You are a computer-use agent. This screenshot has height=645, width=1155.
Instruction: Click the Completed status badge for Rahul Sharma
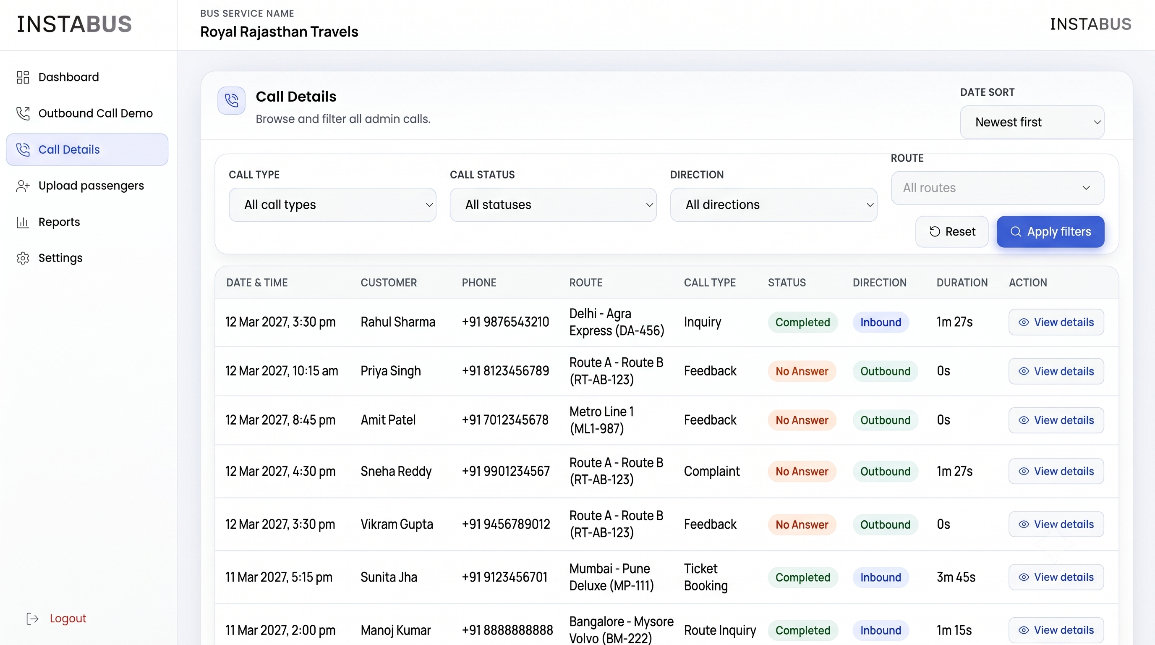click(802, 322)
